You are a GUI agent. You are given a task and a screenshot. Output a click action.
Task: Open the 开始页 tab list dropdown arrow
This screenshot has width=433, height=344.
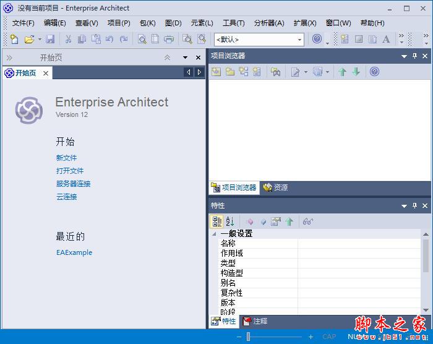[185, 58]
